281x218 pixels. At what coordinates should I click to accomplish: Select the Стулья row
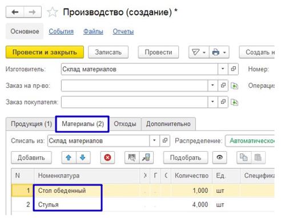click(x=143, y=204)
